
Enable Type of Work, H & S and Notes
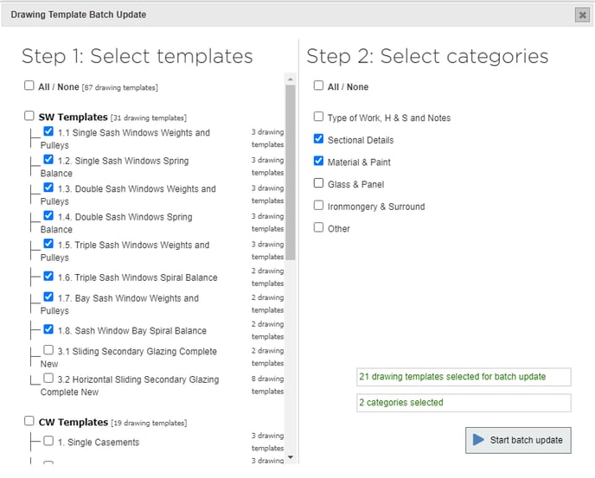(319, 117)
